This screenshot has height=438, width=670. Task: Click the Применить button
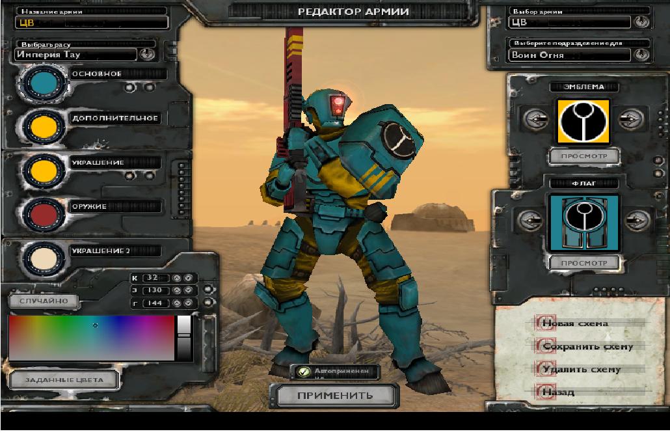coord(335,396)
